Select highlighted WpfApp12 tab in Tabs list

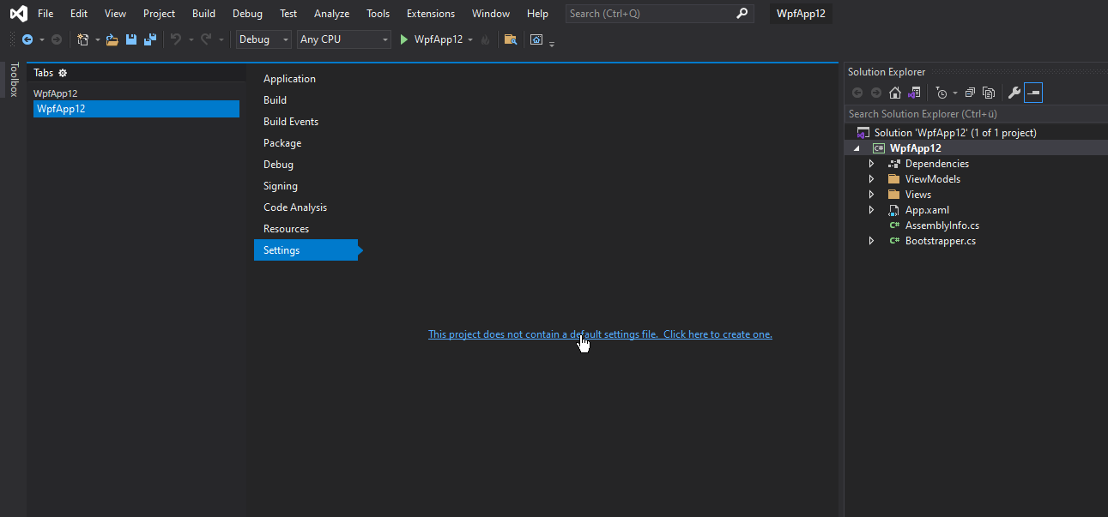click(136, 109)
